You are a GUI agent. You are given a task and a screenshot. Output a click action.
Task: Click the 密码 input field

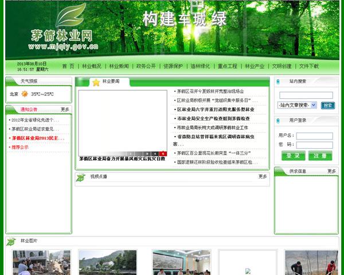(315, 145)
